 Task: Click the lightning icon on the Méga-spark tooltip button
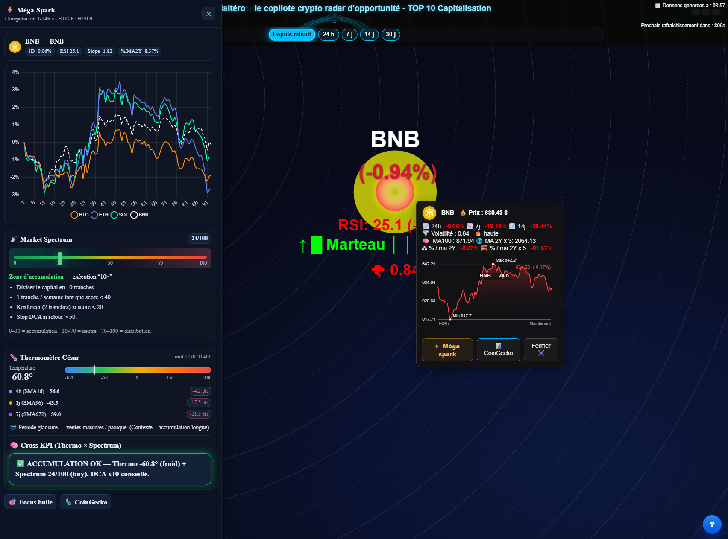click(x=437, y=347)
